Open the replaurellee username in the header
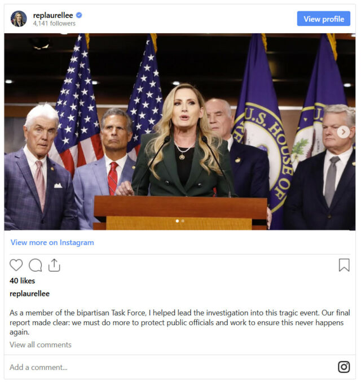This screenshot has height=384, width=361. (x=53, y=15)
